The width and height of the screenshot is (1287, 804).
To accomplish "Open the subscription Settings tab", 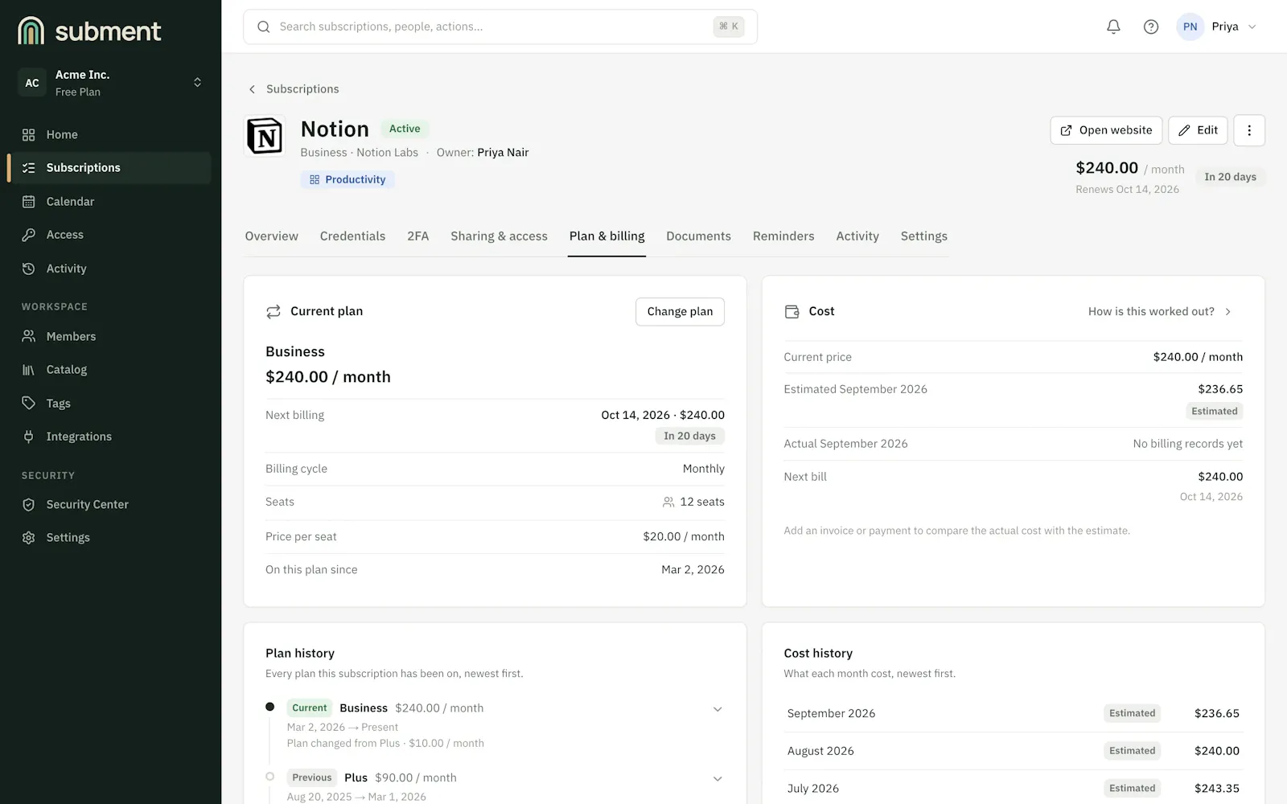I will point(923,236).
